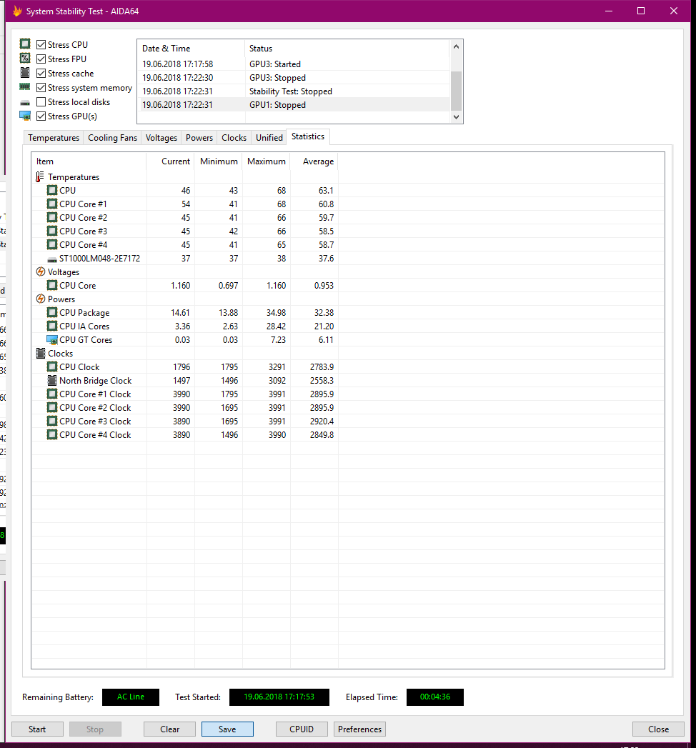Click the icon of CPU Core #1 temperature row
696x748 pixels.
tap(52, 204)
